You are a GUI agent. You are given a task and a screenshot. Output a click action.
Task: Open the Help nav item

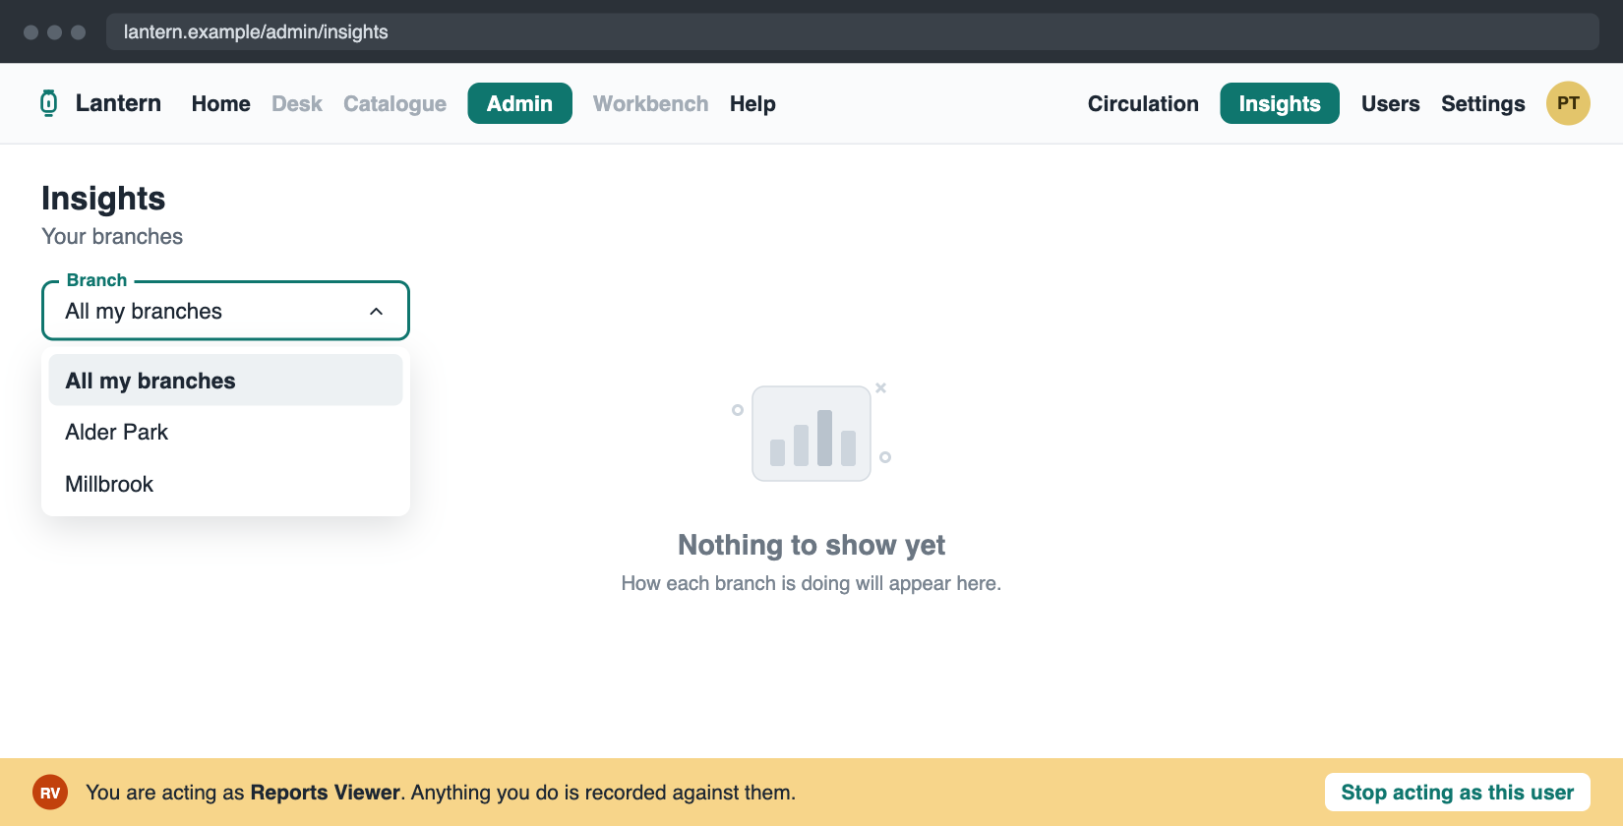pyautogui.click(x=752, y=103)
